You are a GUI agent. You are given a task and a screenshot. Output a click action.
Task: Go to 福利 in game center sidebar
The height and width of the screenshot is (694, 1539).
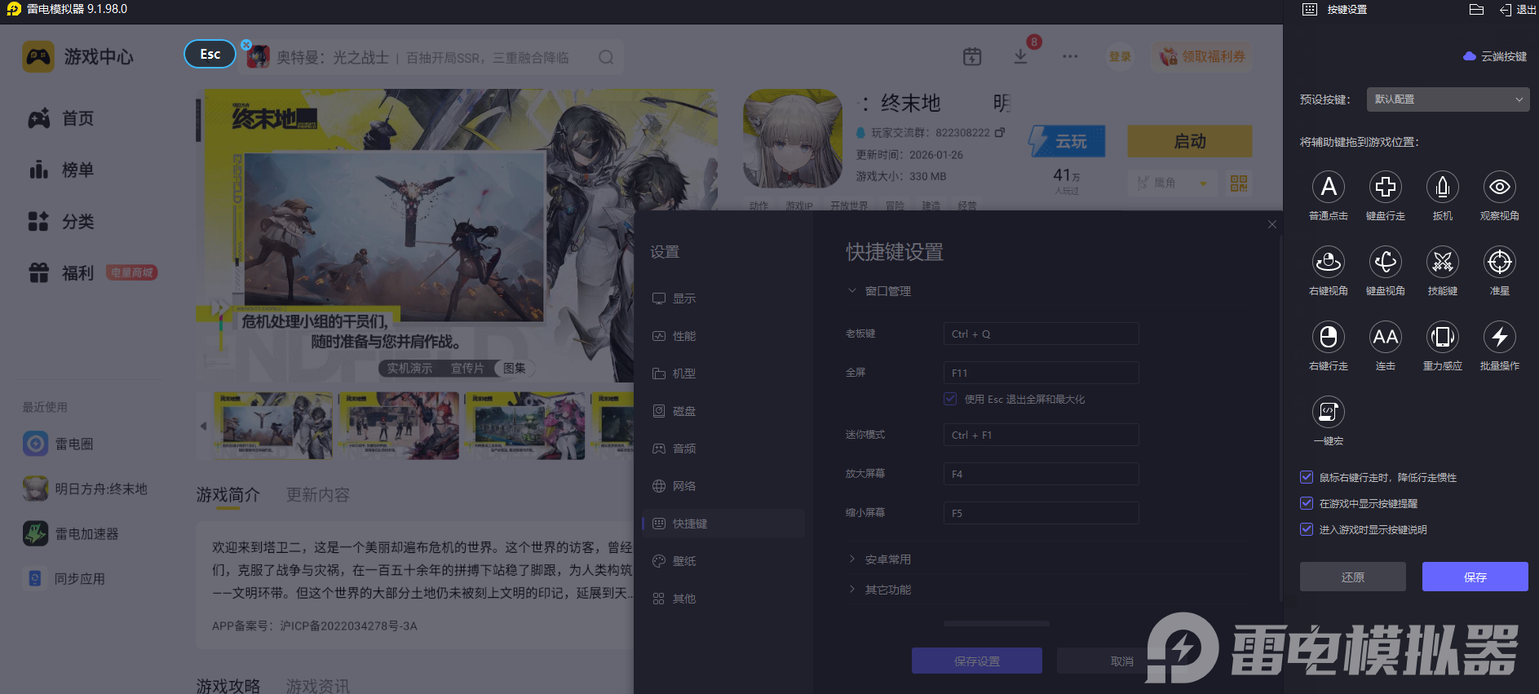point(61,272)
